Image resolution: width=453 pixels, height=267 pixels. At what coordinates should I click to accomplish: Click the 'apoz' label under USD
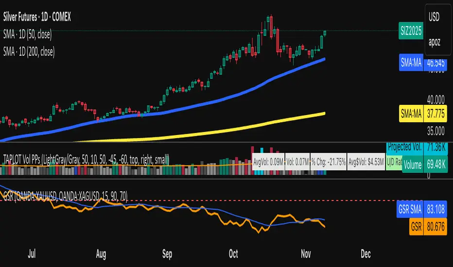pyautogui.click(x=434, y=42)
